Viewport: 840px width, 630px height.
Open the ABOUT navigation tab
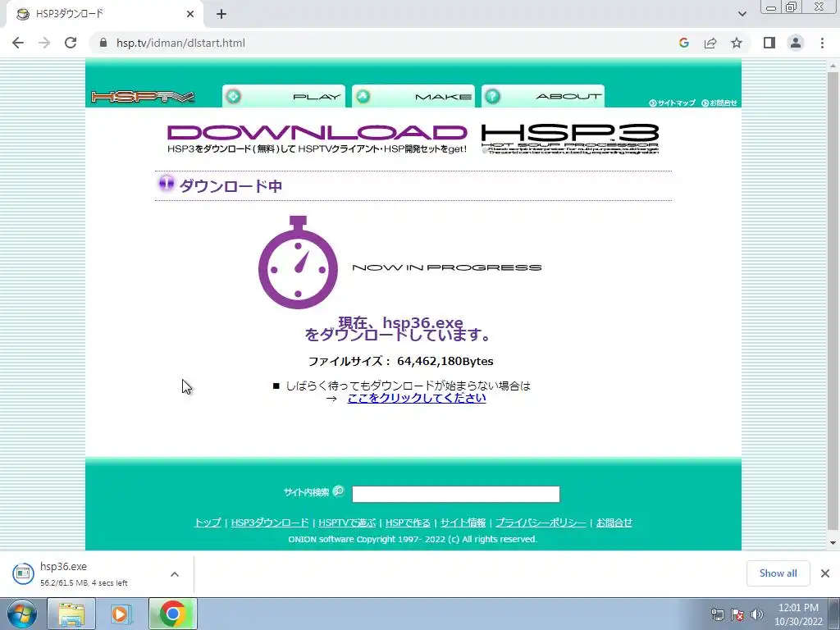point(543,97)
